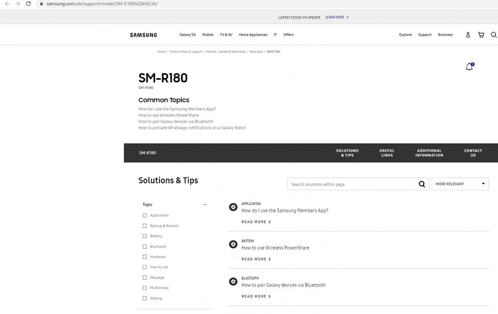Click the arrow next to Learn More

pyautogui.click(x=348, y=17)
